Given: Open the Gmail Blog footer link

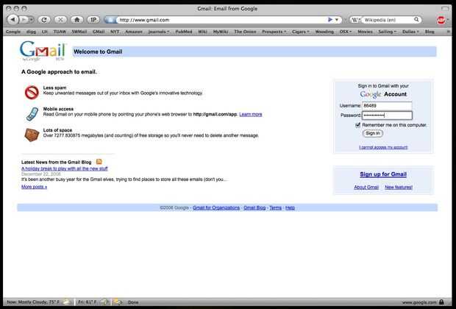Looking at the screenshot, I should (x=254, y=207).
